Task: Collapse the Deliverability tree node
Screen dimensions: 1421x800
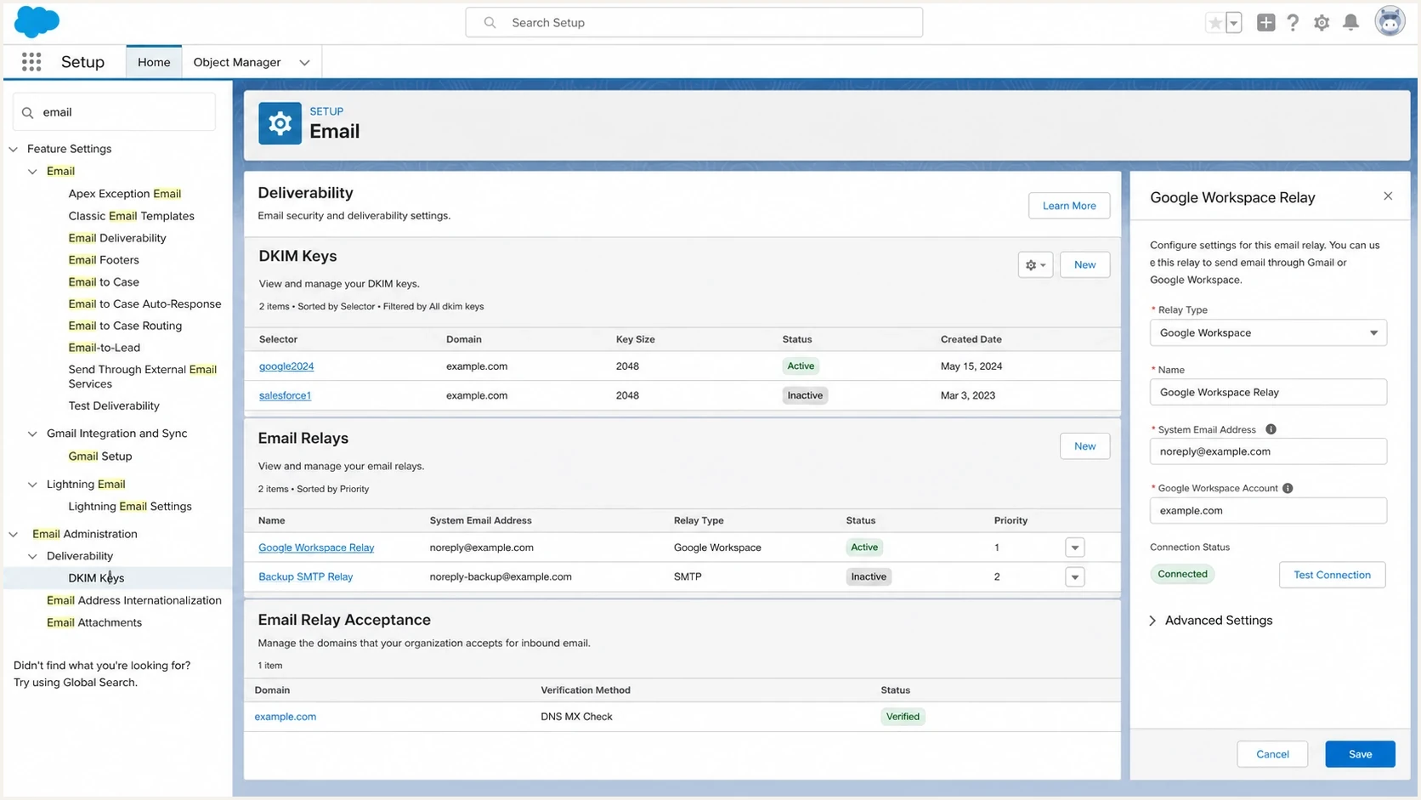Action: (x=32, y=556)
